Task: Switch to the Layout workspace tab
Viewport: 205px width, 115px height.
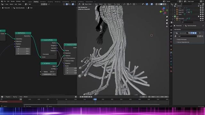Action: pos(30,2)
